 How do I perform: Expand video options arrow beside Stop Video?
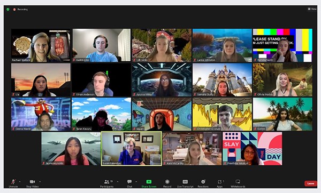40,182
